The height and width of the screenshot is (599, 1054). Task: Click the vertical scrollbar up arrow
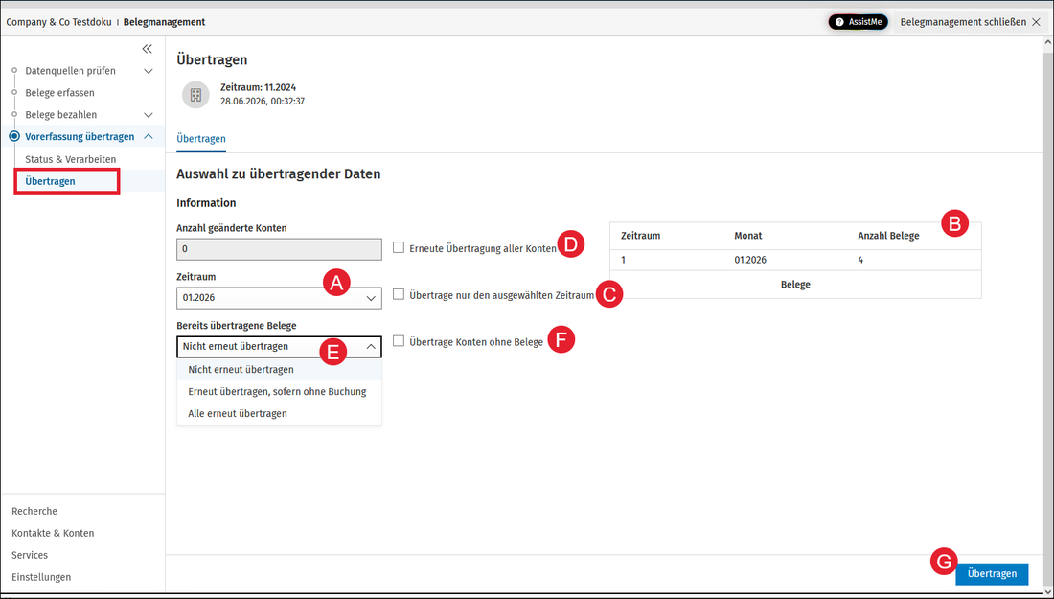pos(1048,42)
